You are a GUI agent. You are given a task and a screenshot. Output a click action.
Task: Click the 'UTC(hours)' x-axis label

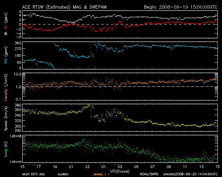coord(120,171)
